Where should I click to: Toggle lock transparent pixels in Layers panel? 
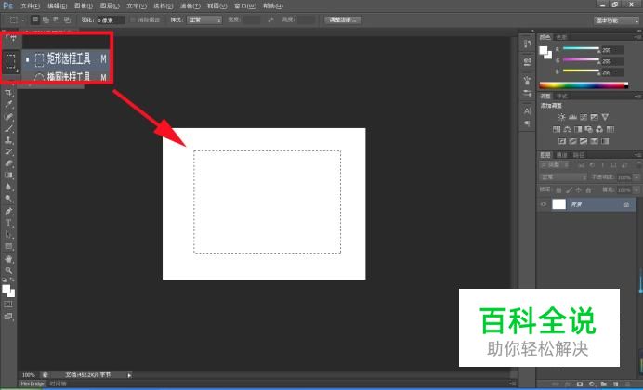(558, 190)
